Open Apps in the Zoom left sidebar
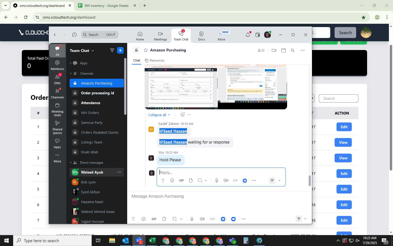 pyautogui.click(x=57, y=143)
